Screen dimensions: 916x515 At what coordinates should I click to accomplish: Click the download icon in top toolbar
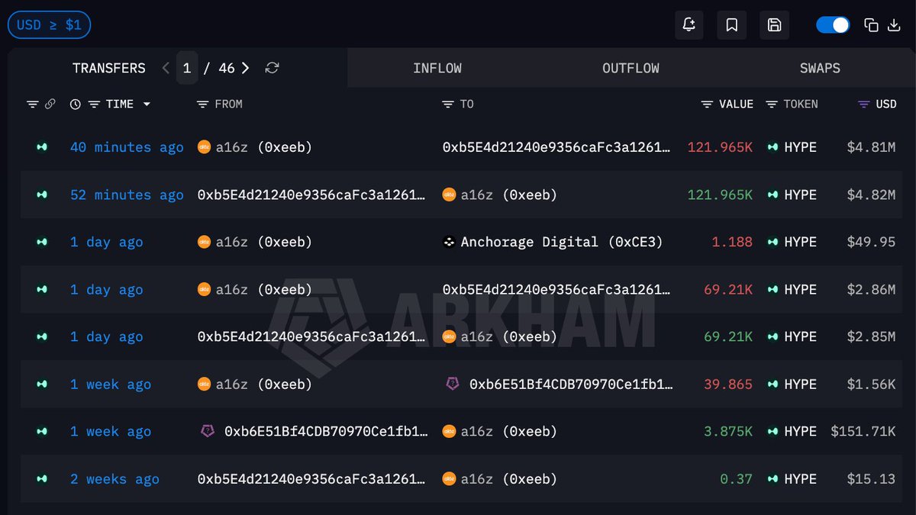[894, 25]
